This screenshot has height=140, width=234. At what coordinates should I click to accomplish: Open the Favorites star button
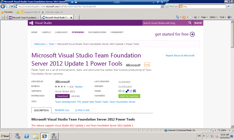coord(7,12)
